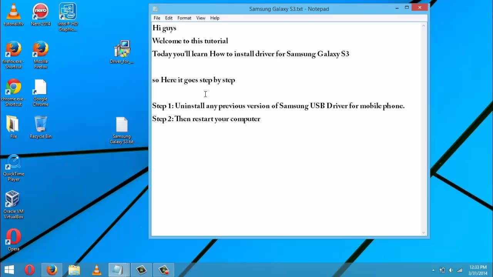Viewport: 493px width, 277px height.
Task: Click VLC cone icon in the taskbar
Action: [x=96, y=270]
